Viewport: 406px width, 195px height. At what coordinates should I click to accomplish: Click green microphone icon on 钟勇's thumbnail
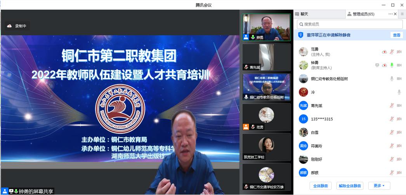point(253,37)
